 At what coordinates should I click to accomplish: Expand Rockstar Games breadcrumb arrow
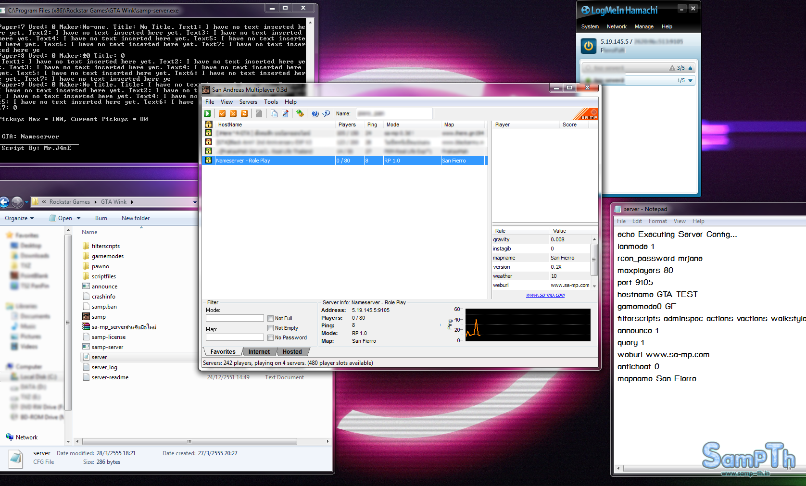pos(95,202)
